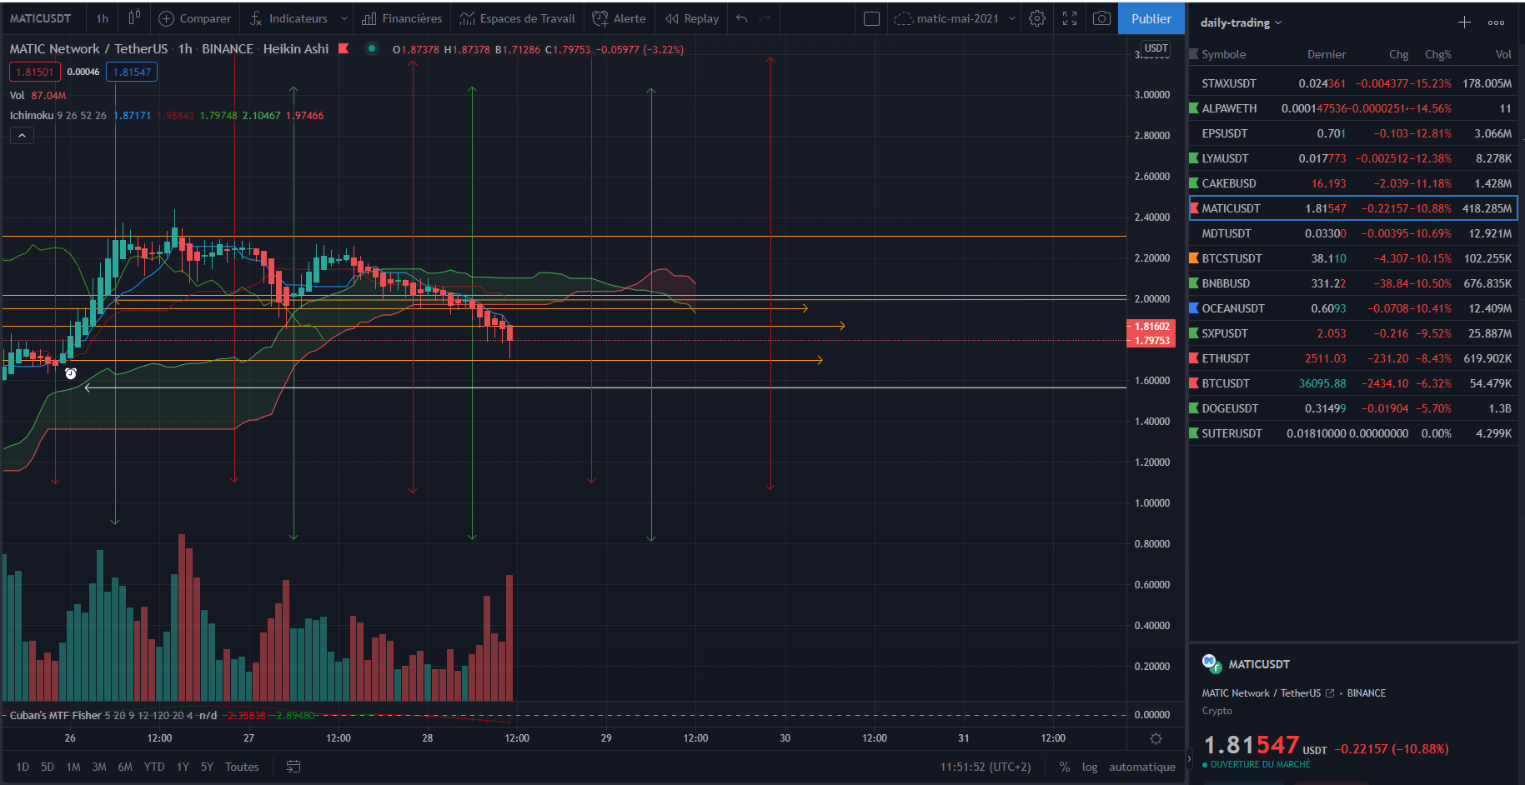Image resolution: width=1525 pixels, height=785 pixels.
Task: Click the USDT currency label on price axis
Action: click(1156, 48)
